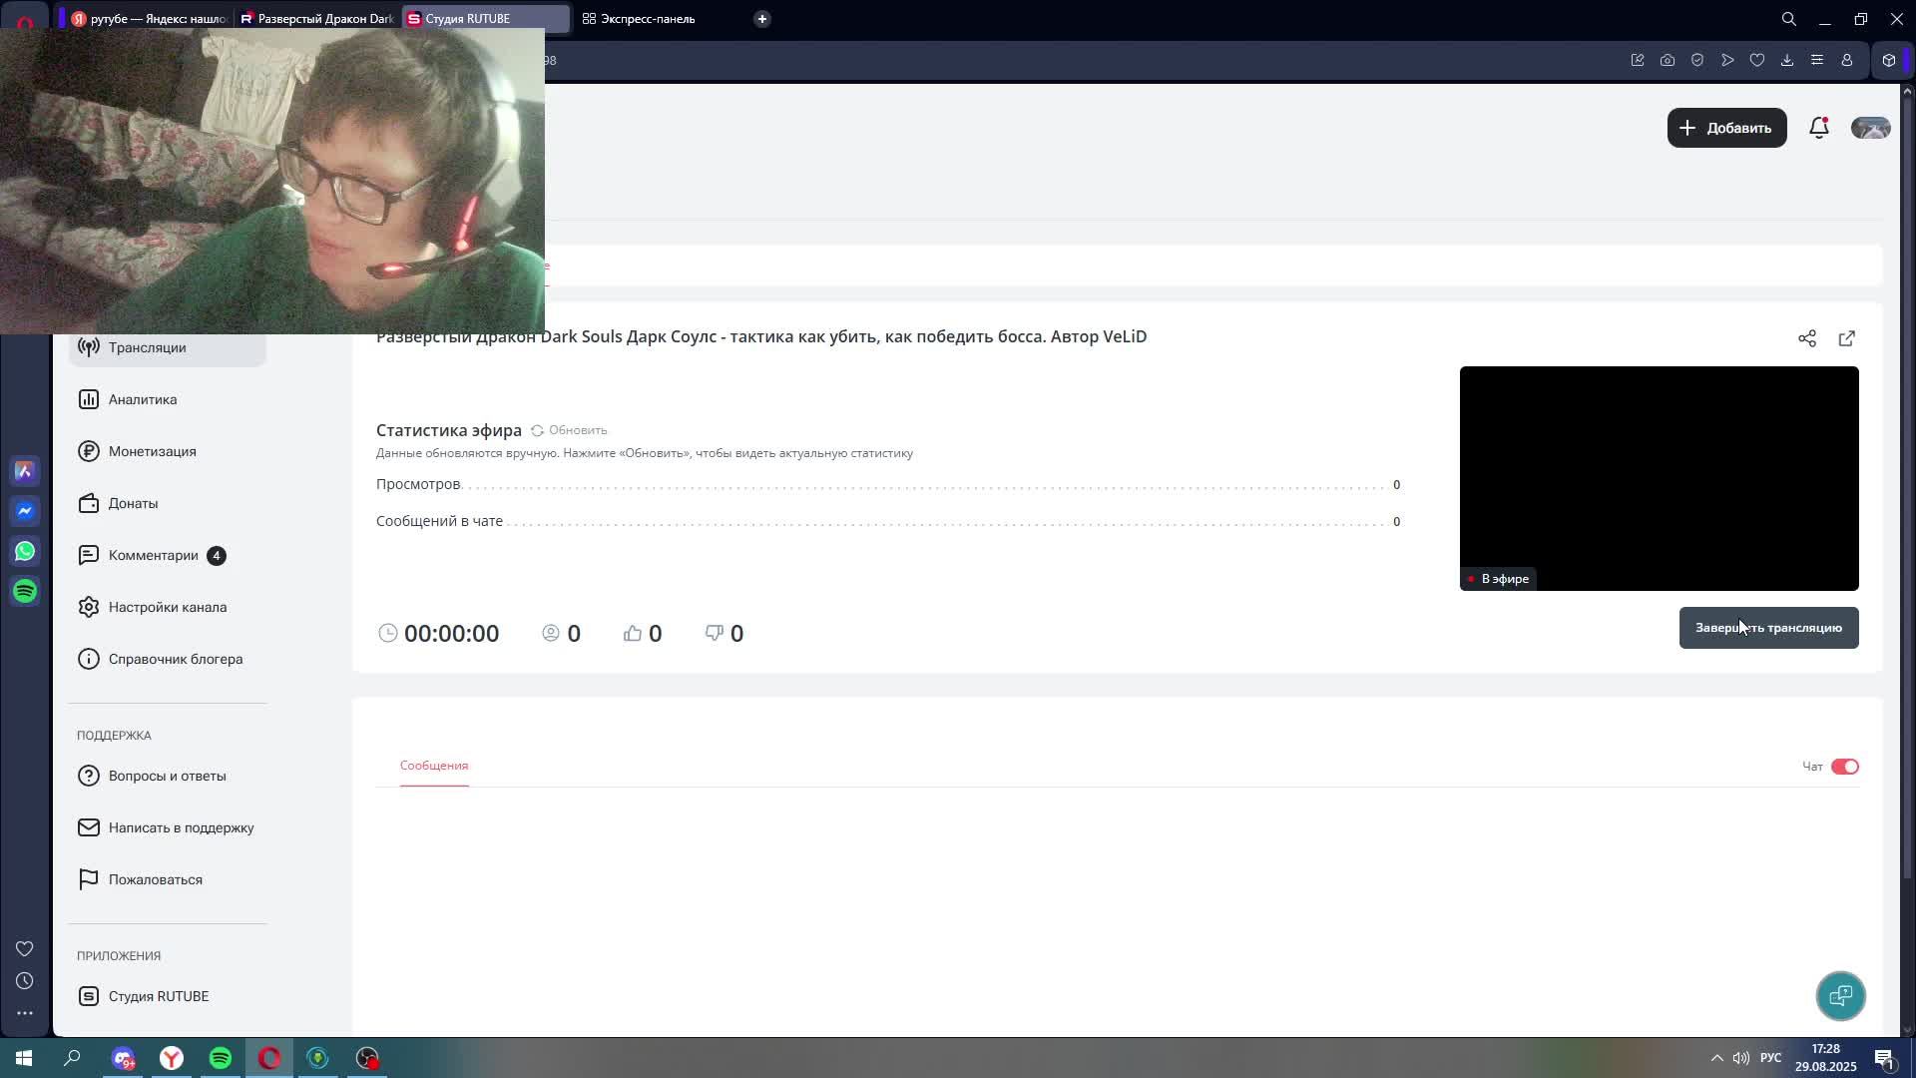Click the share icon next to stream title
Screen dimensions: 1916x1078
coord(1806,338)
